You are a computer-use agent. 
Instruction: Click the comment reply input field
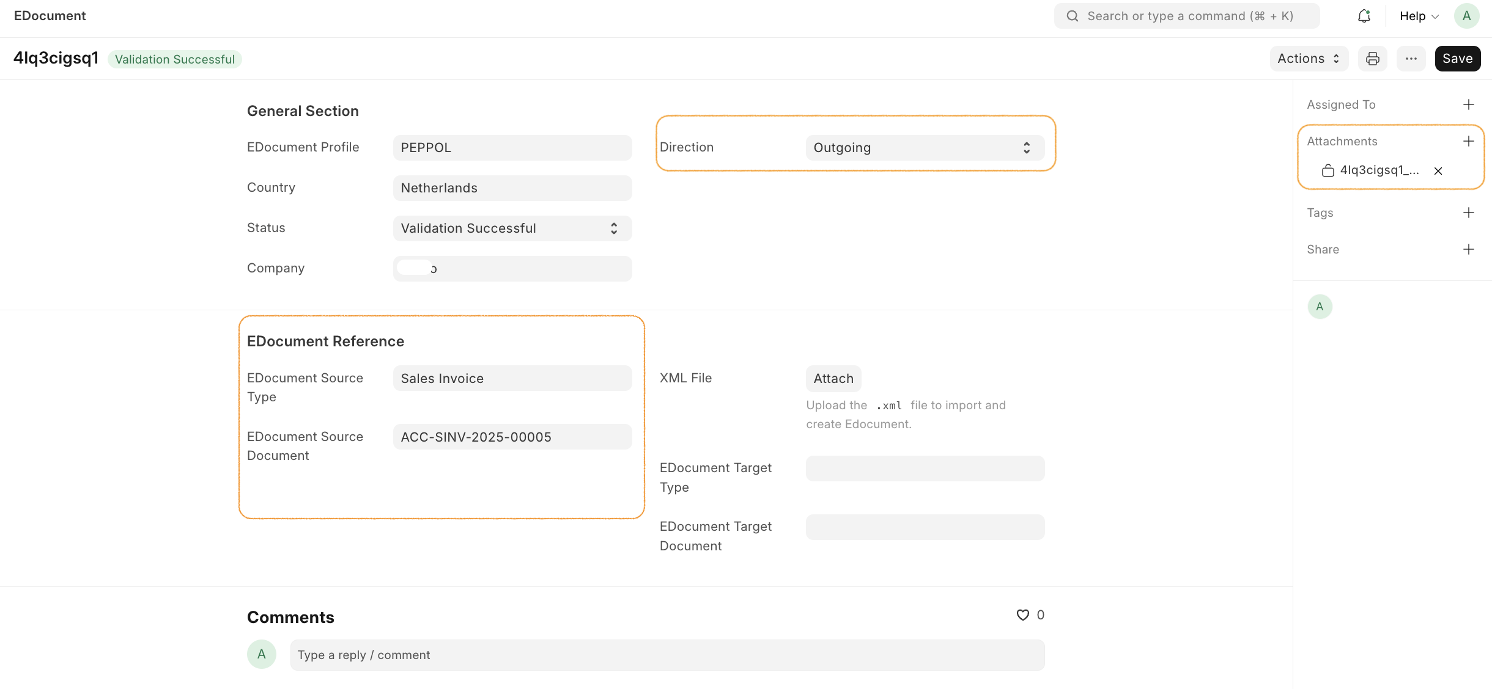[667, 655]
